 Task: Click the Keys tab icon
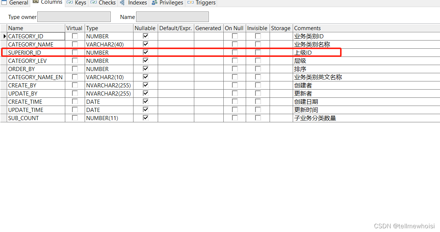tap(70, 3)
